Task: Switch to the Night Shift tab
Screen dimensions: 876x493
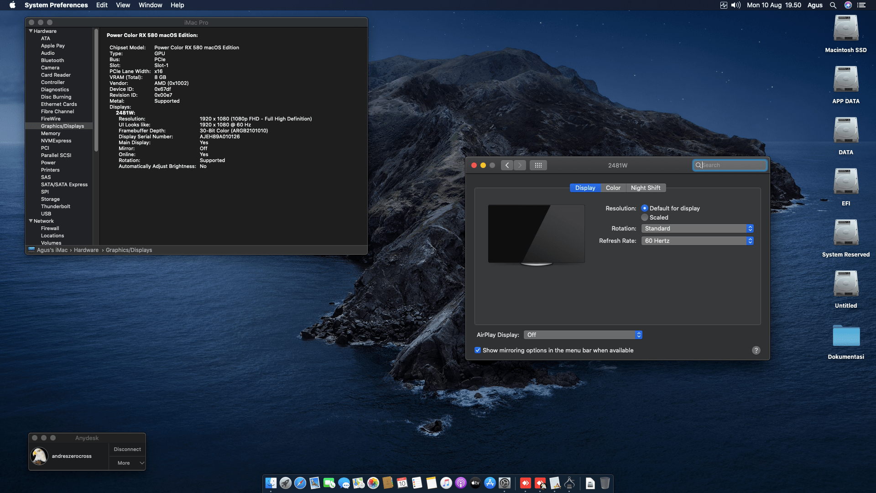Action: coord(646,188)
